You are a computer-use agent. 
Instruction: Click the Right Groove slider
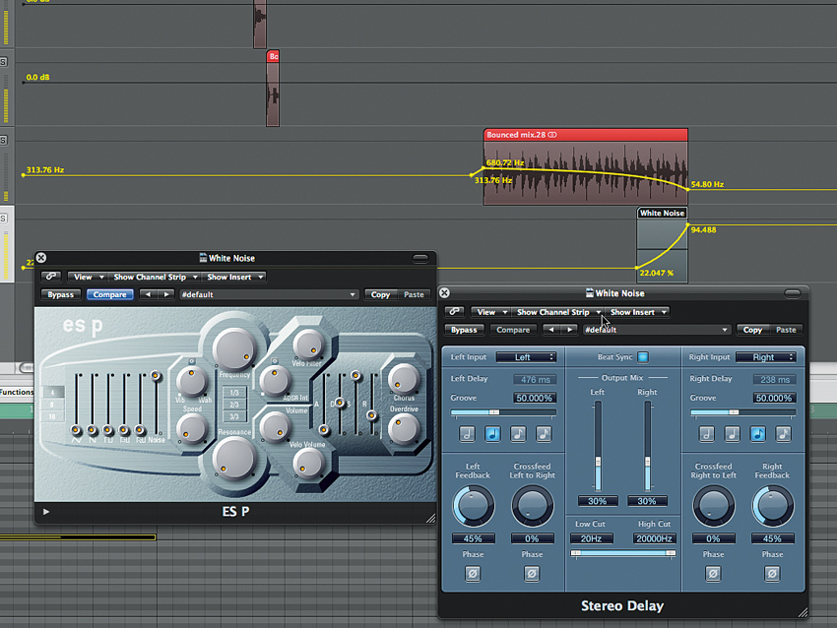(x=742, y=411)
